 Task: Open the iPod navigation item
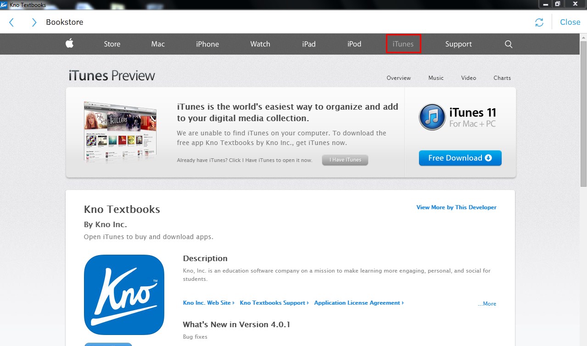tap(354, 44)
